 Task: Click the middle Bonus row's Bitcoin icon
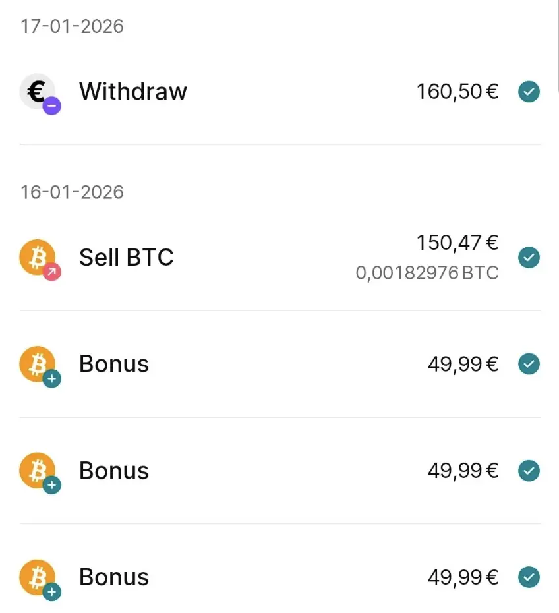38,471
